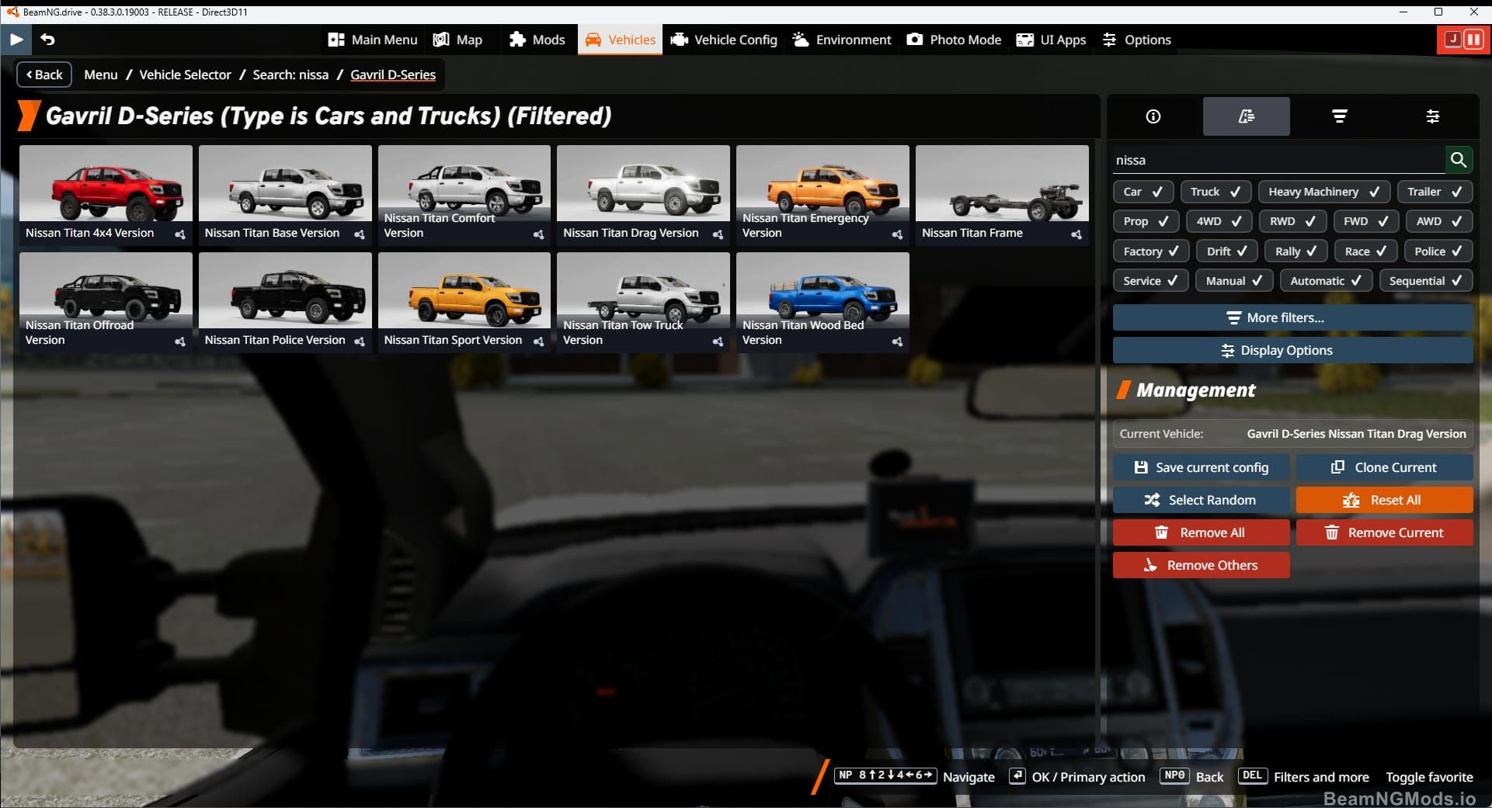Switch to the Mods tab

(x=537, y=39)
